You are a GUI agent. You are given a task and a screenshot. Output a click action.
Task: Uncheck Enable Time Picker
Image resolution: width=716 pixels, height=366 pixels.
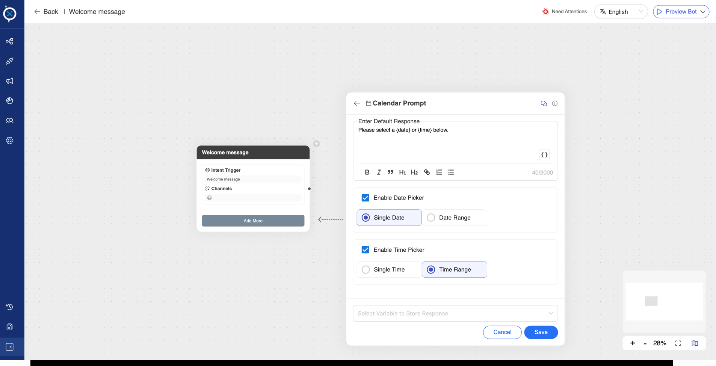[365, 250]
